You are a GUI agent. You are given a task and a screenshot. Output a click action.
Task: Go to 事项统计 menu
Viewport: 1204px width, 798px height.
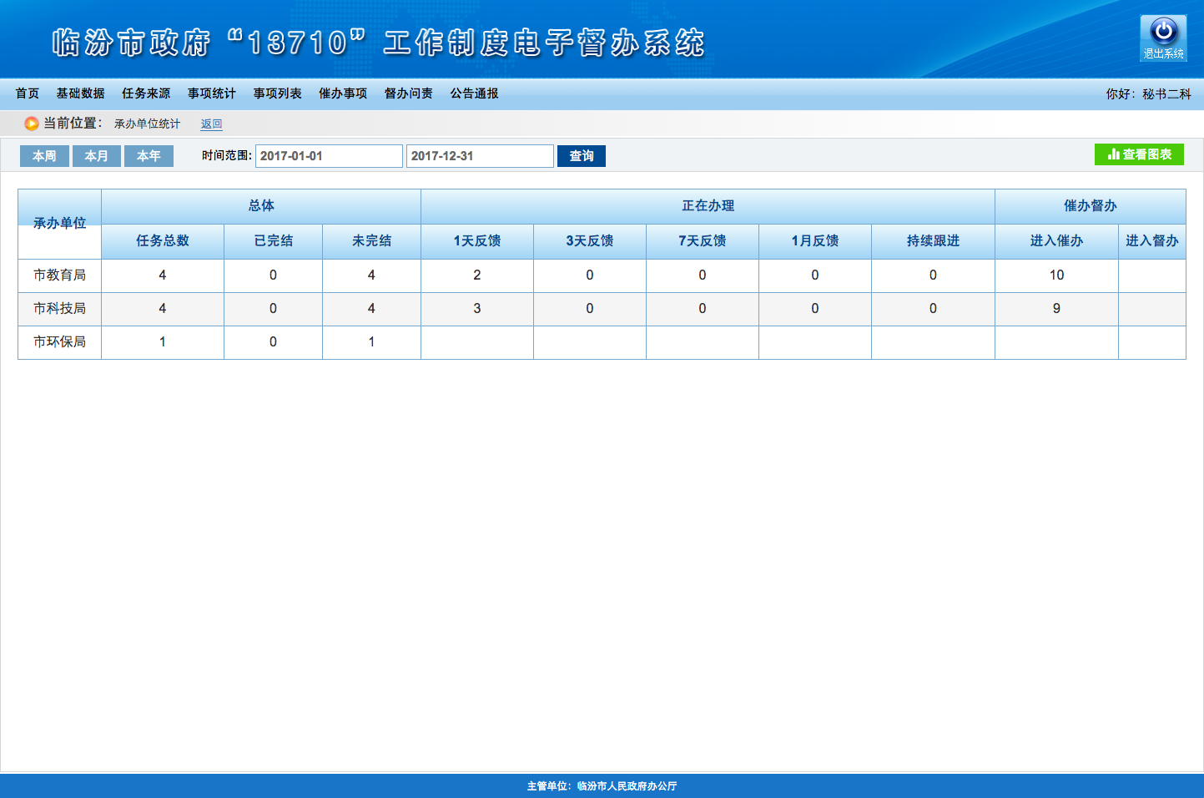click(212, 93)
